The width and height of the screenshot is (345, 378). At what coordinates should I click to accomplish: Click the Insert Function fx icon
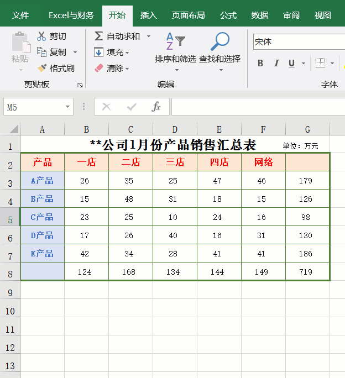(x=156, y=107)
